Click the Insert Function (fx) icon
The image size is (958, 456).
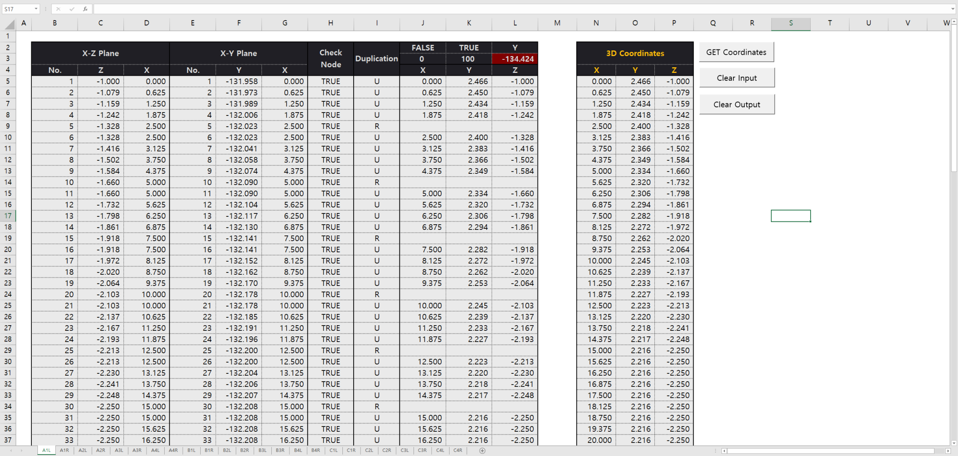click(x=85, y=8)
